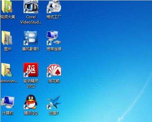Click the "宽带连接" label text
Viewport: 152px width, 122px height.
point(54,49)
